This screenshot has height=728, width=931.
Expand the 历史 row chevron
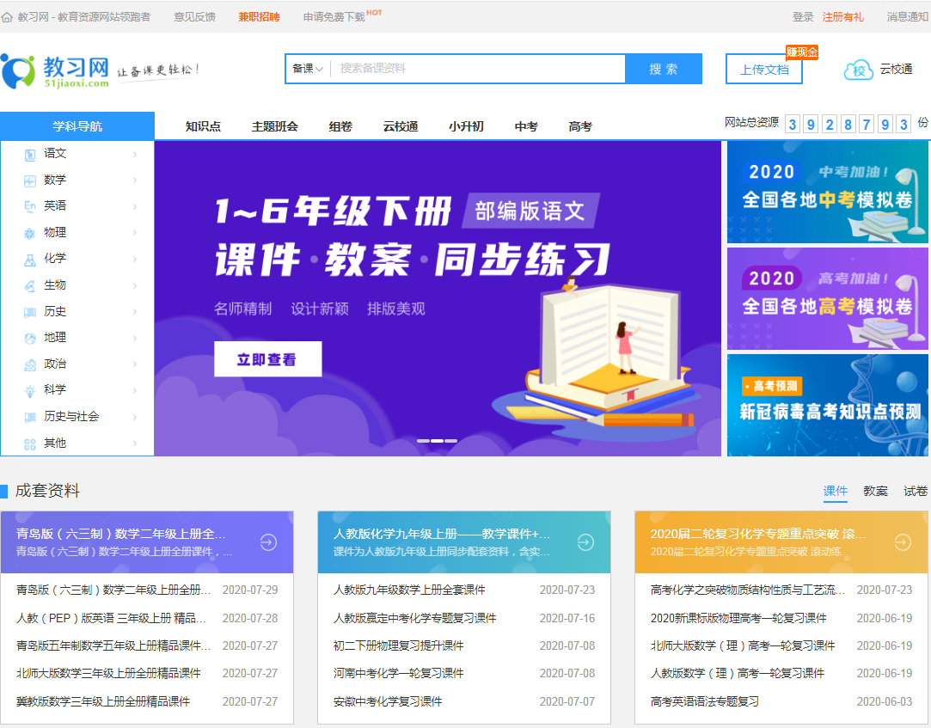pyautogui.click(x=135, y=311)
